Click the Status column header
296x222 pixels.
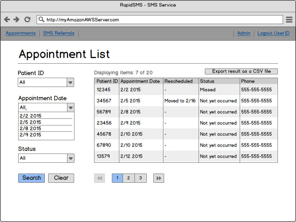pyautogui.click(x=219, y=81)
